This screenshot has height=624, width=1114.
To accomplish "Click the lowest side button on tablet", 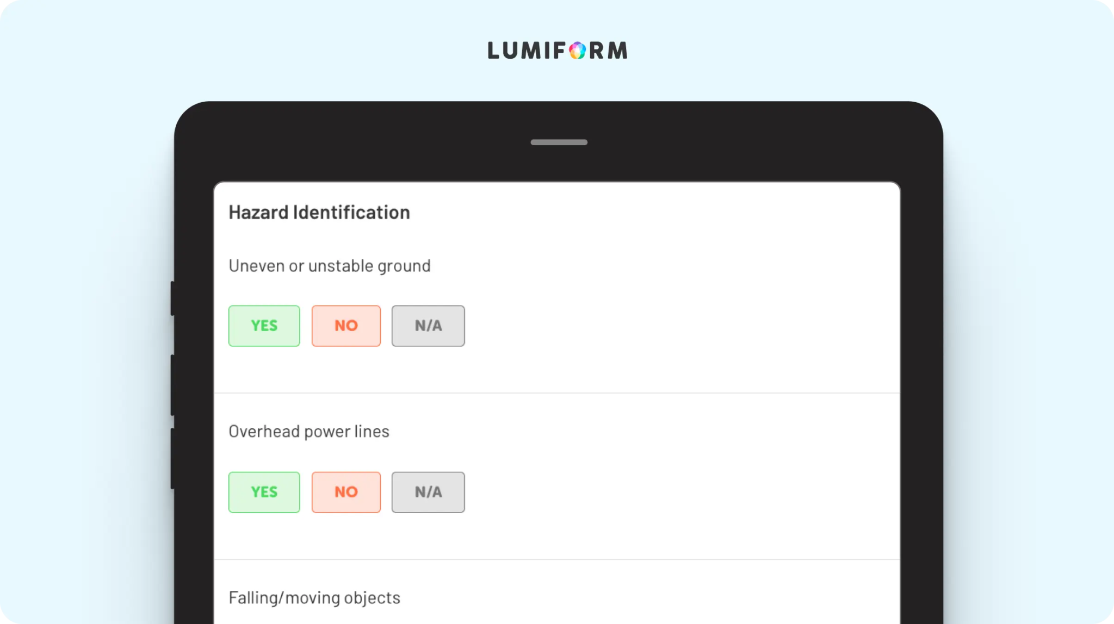I will [172, 459].
